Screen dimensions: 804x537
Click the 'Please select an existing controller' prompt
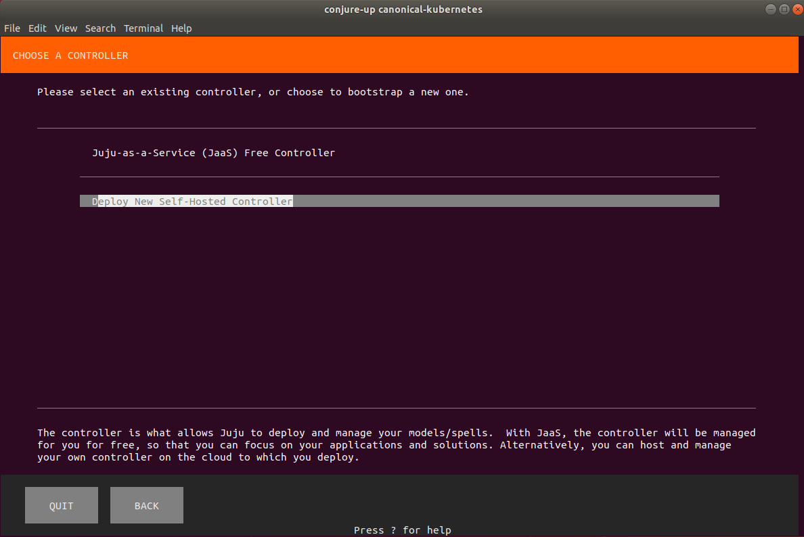253,92
